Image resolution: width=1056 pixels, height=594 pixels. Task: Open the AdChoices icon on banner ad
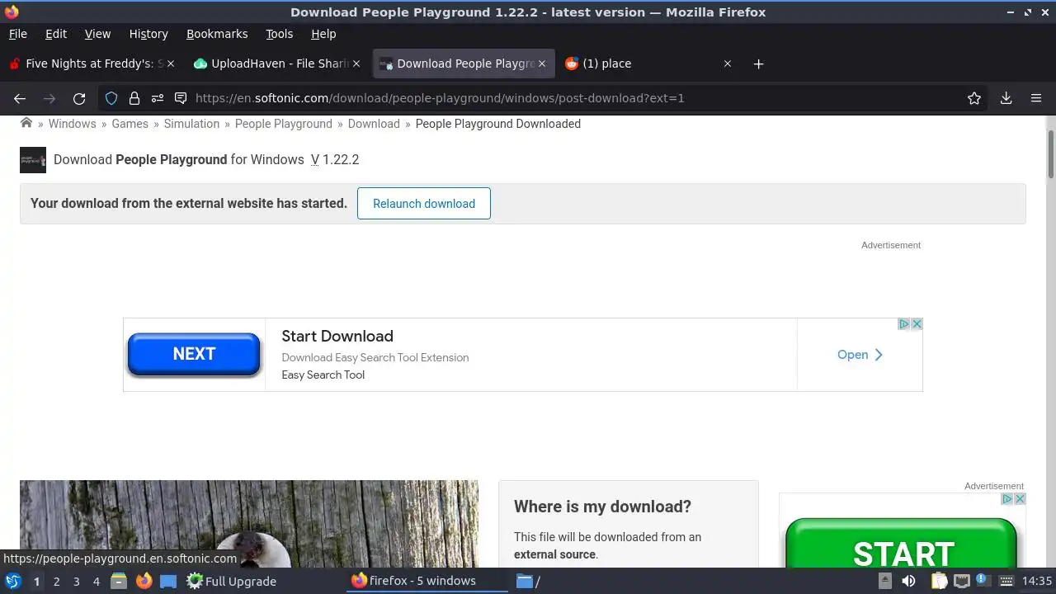click(904, 324)
